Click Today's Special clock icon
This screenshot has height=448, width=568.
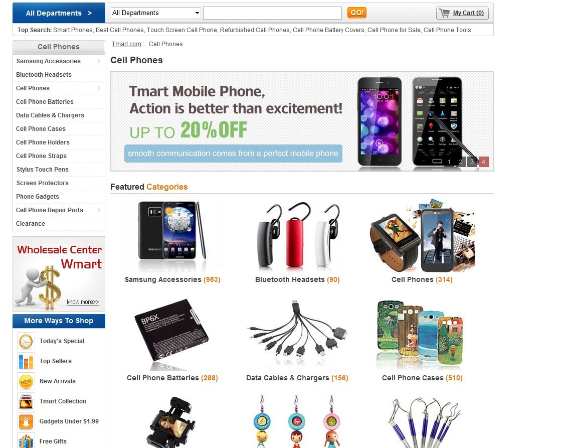coord(26,342)
